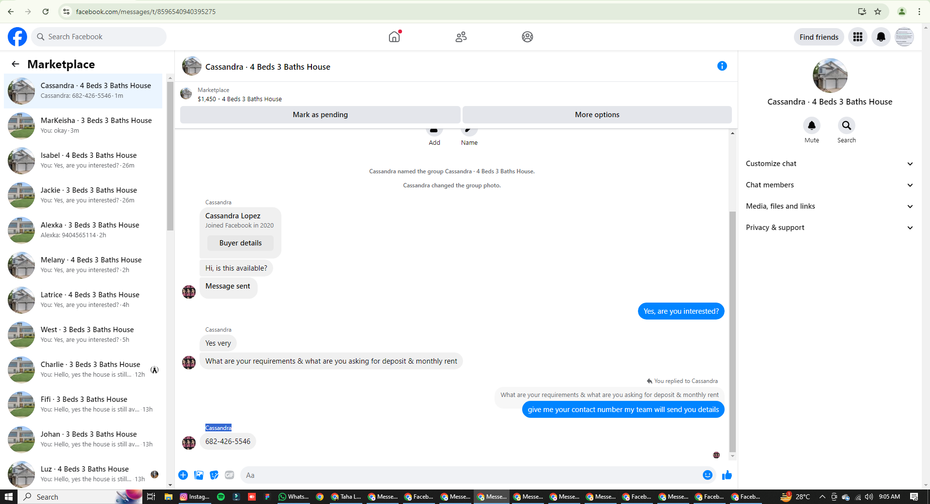
Task: Choose a sticker for the message
Action: [214, 475]
